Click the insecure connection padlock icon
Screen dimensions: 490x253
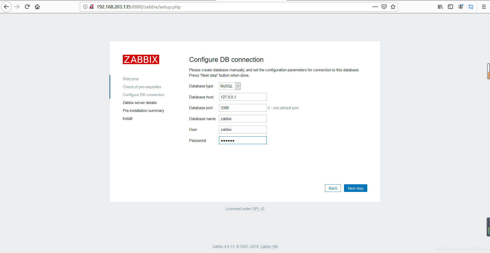(92, 7)
